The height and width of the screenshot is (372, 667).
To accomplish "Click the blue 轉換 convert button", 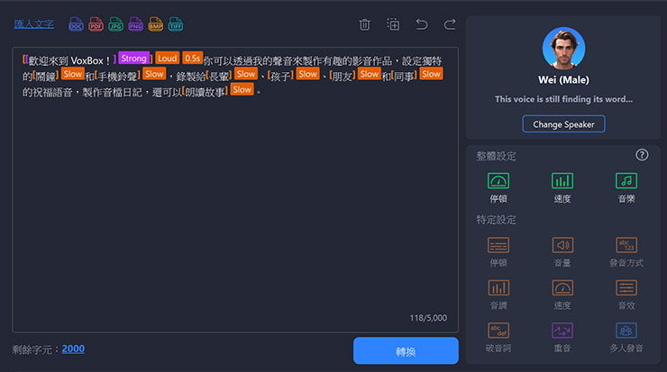I will 406,350.
